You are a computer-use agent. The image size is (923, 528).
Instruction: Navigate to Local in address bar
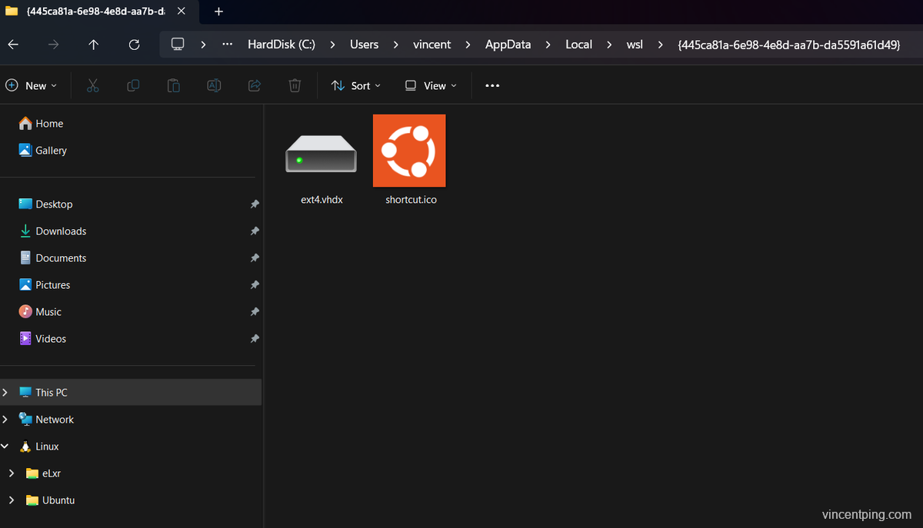pos(579,45)
